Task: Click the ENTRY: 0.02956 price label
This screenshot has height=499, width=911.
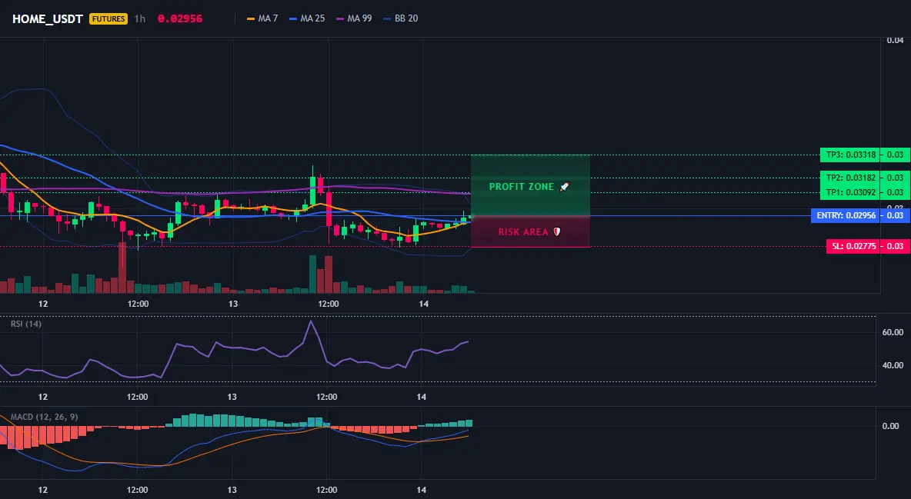Action: (846, 215)
